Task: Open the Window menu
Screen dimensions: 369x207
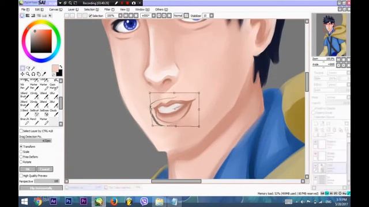Action: 142,9
